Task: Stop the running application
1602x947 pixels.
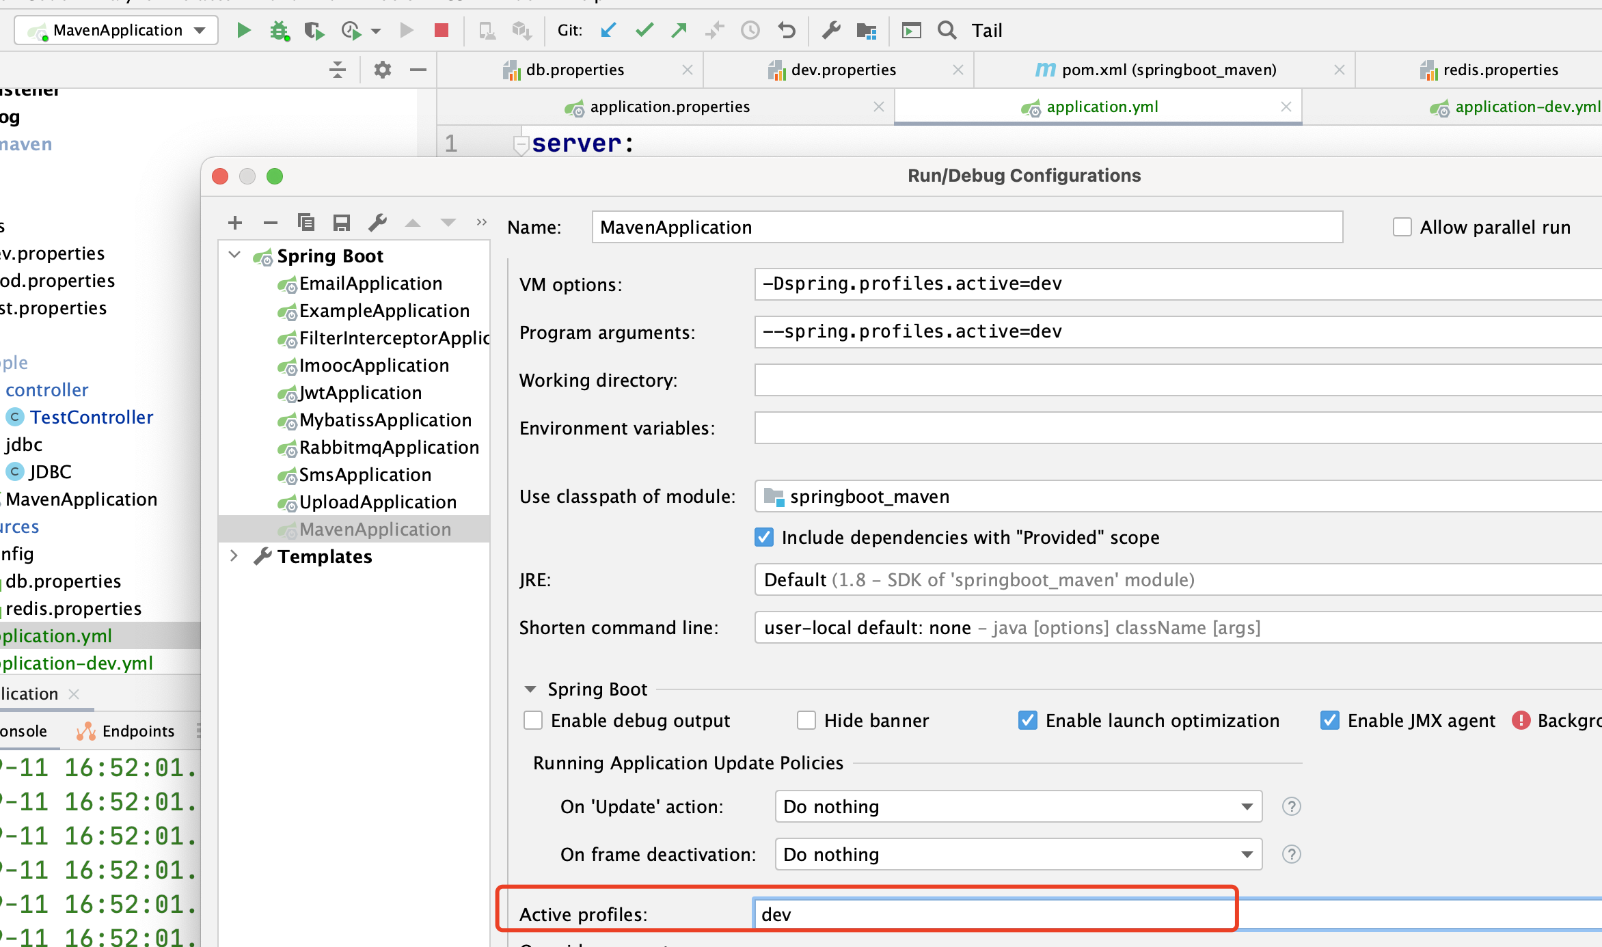Action: tap(442, 30)
